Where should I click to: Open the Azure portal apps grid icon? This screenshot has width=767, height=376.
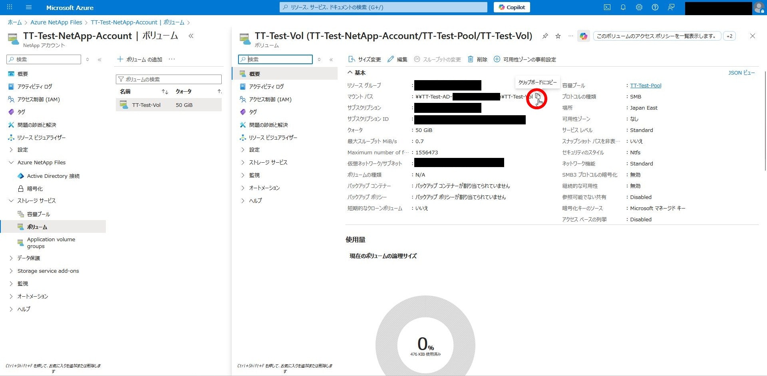10,7
